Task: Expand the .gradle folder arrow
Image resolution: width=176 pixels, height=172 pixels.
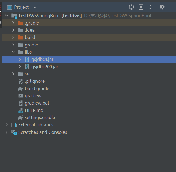Action: (13, 23)
